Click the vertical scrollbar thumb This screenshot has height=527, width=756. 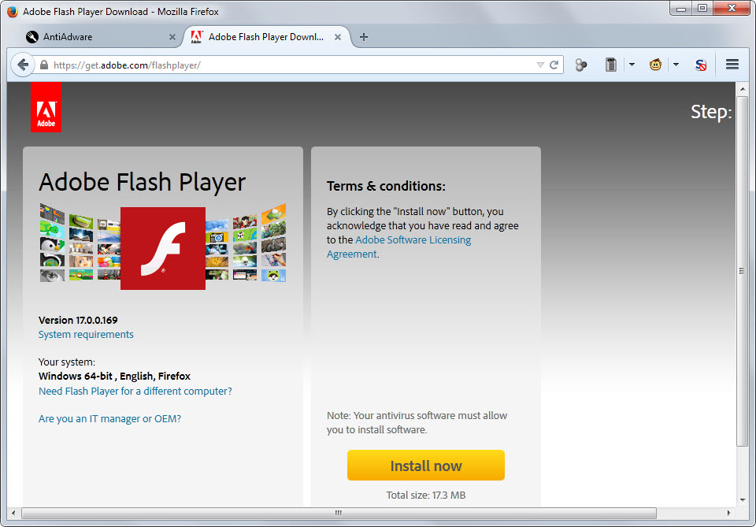pos(743,271)
